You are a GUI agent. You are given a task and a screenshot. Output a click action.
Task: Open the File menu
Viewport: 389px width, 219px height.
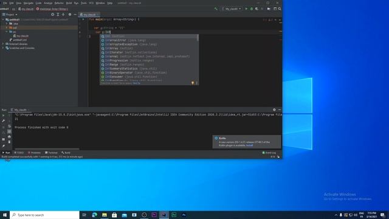5,3
